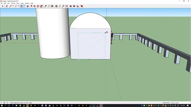Select the Offset tool
Image resolution: width=191 pixels, height=107 pixels.
31,6
